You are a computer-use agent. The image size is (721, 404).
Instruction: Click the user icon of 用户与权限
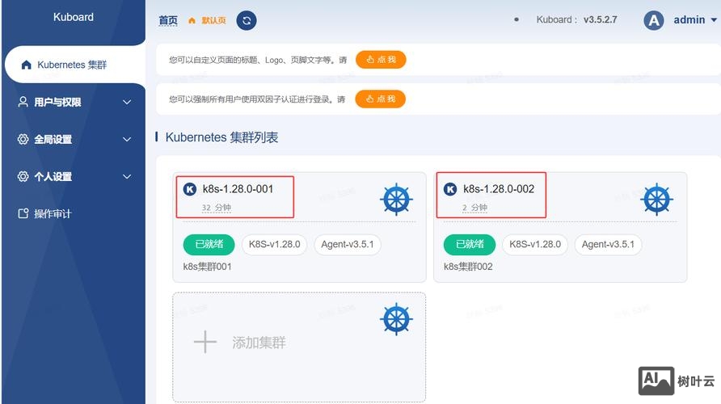click(x=23, y=102)
